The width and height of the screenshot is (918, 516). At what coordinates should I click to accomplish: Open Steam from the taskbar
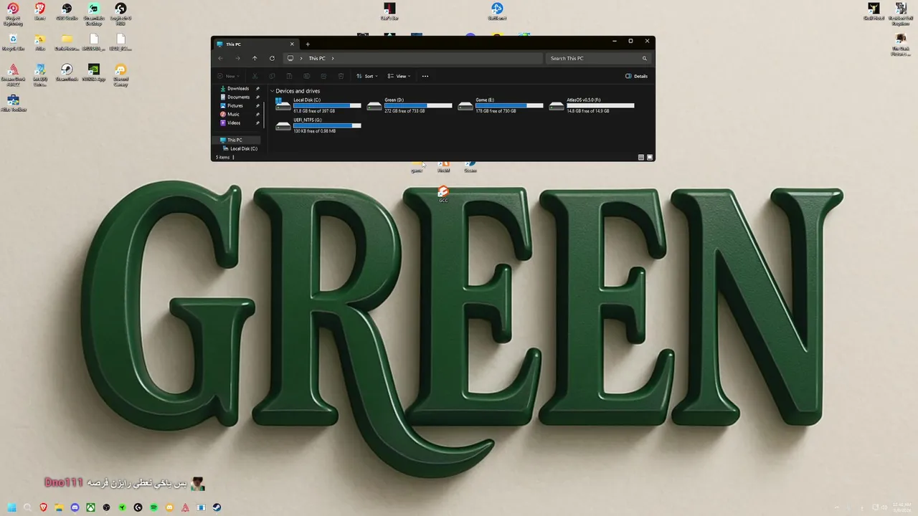tap(217, 507)
